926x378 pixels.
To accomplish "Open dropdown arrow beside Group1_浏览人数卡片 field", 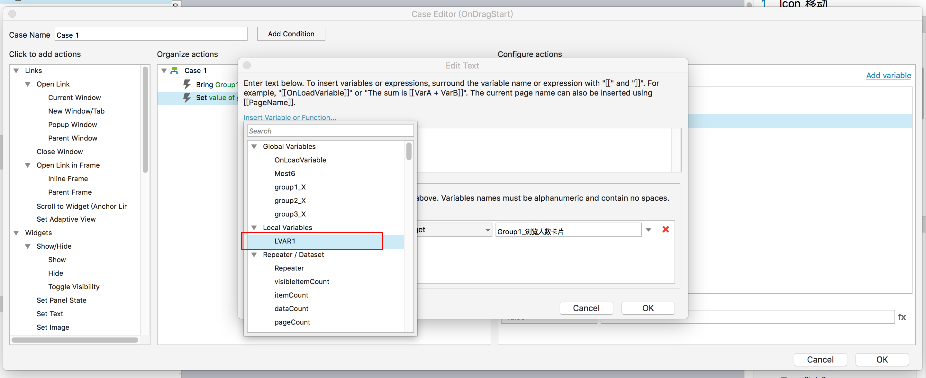I will click(x=648, y=230).
